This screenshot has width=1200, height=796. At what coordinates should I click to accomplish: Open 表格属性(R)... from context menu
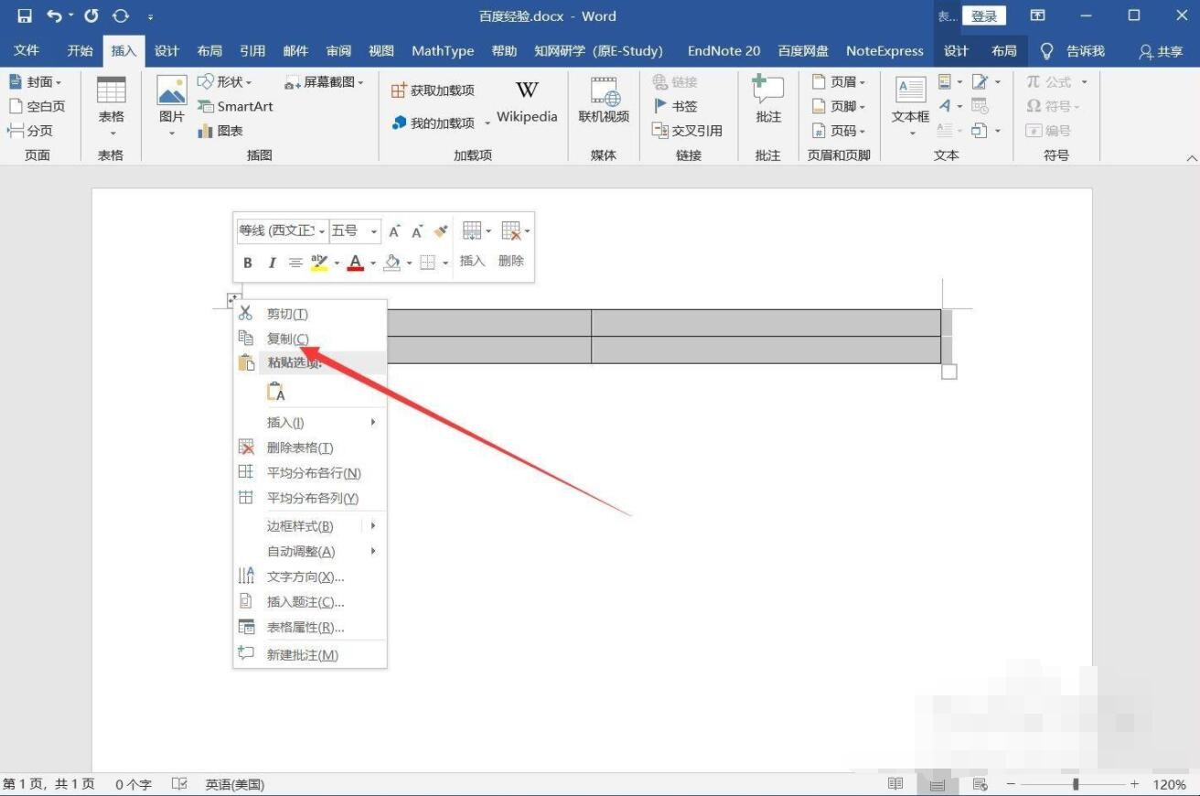point(310,628)
